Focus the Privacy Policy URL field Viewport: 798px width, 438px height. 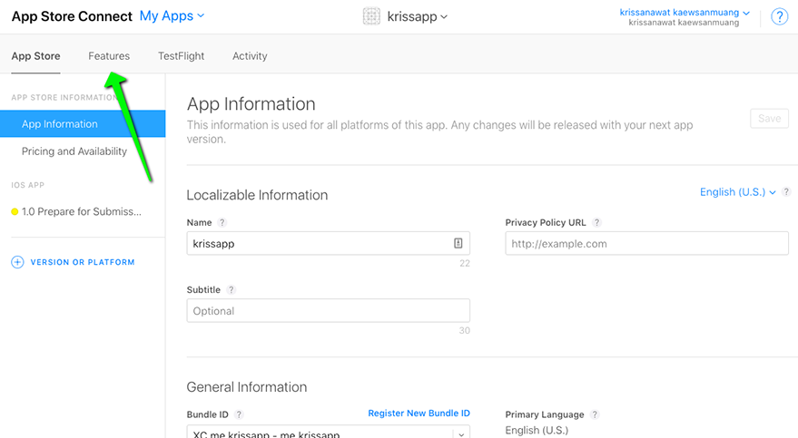(647, 243)
